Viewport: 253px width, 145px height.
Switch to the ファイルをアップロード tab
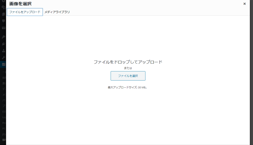tap(25, 12)
